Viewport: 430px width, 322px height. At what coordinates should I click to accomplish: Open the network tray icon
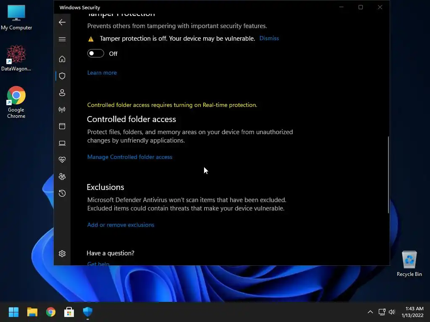click(382, 312)
